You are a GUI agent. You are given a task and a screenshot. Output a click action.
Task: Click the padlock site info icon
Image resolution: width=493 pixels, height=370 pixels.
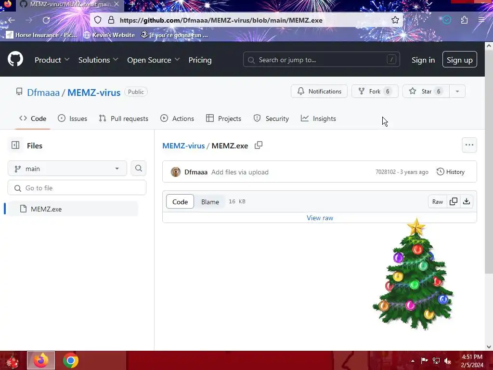[x=111, y=20]
